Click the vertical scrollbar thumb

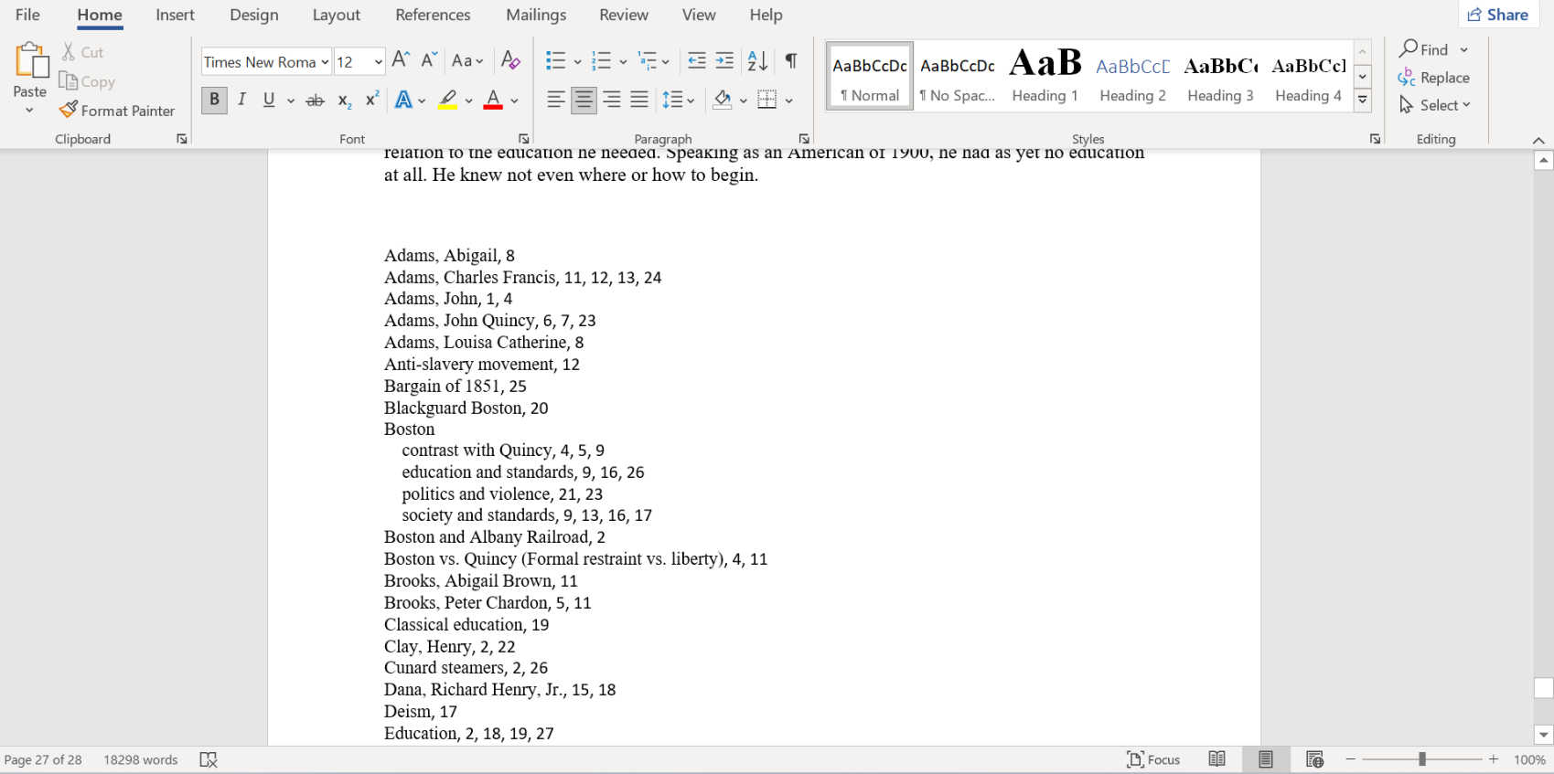[1544, 688]
